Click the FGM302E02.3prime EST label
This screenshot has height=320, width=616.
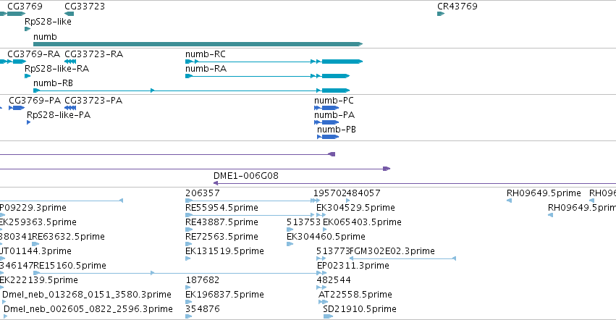pos(392,251)
